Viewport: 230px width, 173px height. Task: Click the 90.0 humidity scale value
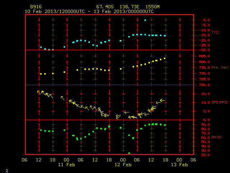(x=205, y=125)
